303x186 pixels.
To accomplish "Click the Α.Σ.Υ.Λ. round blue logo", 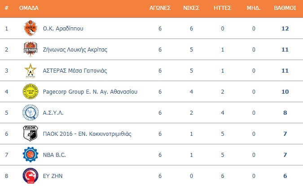I will [x=31, y=112].
